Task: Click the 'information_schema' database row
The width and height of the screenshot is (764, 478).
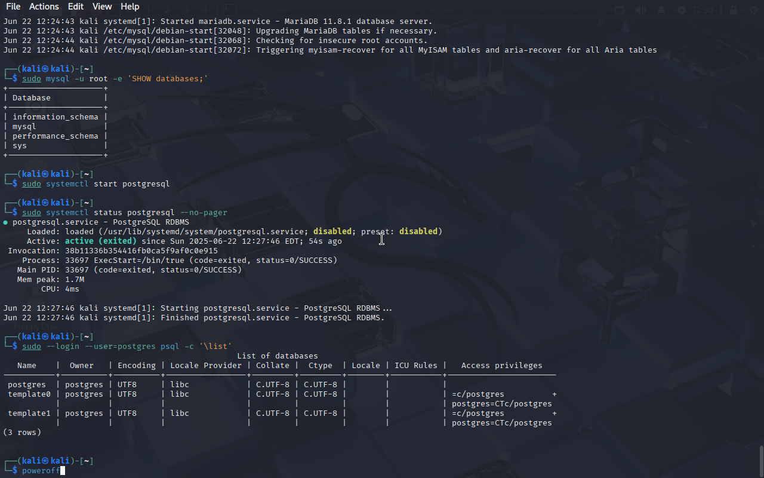Action: coord(56,117)
